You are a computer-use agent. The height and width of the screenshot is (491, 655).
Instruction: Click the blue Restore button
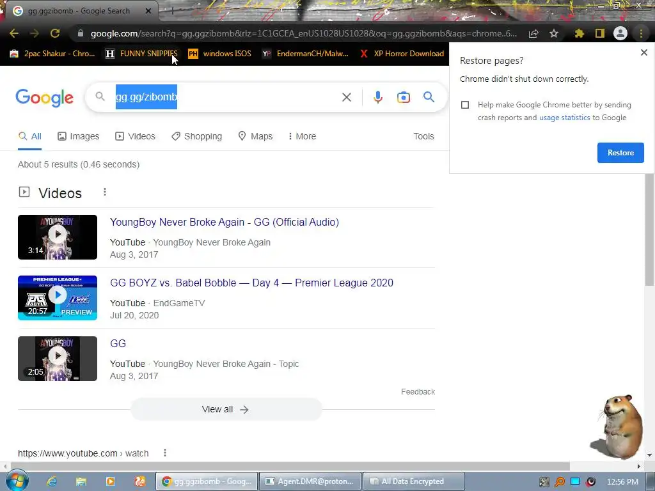pyautogui.click(x=620, y=153)
